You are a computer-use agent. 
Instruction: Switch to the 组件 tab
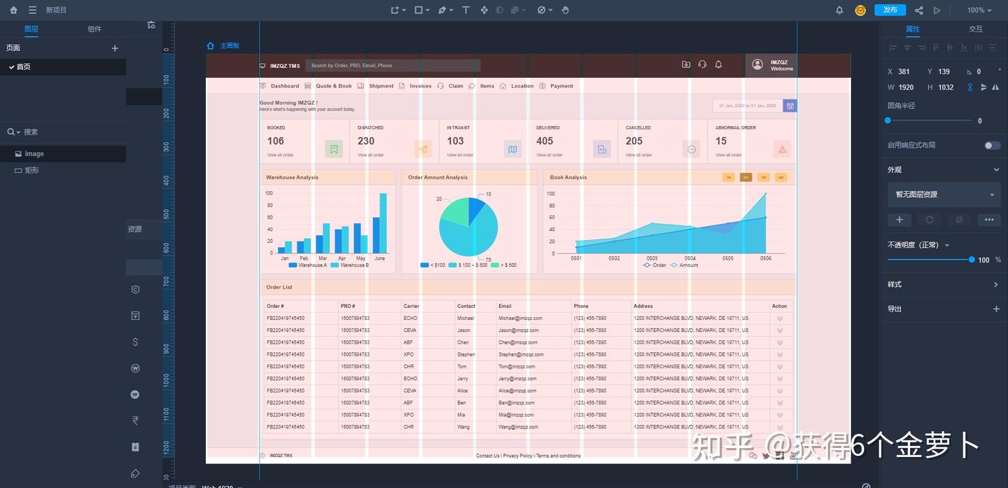(x=94, y=29)
